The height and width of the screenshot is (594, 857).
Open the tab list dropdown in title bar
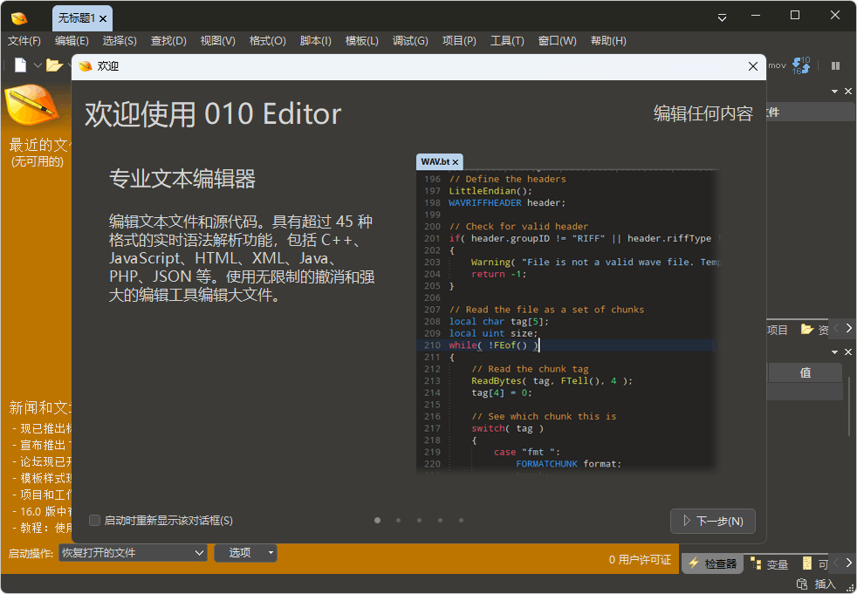[722, 17]
